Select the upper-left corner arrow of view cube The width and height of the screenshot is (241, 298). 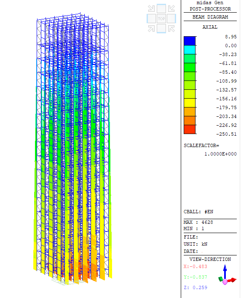[151, 8]
